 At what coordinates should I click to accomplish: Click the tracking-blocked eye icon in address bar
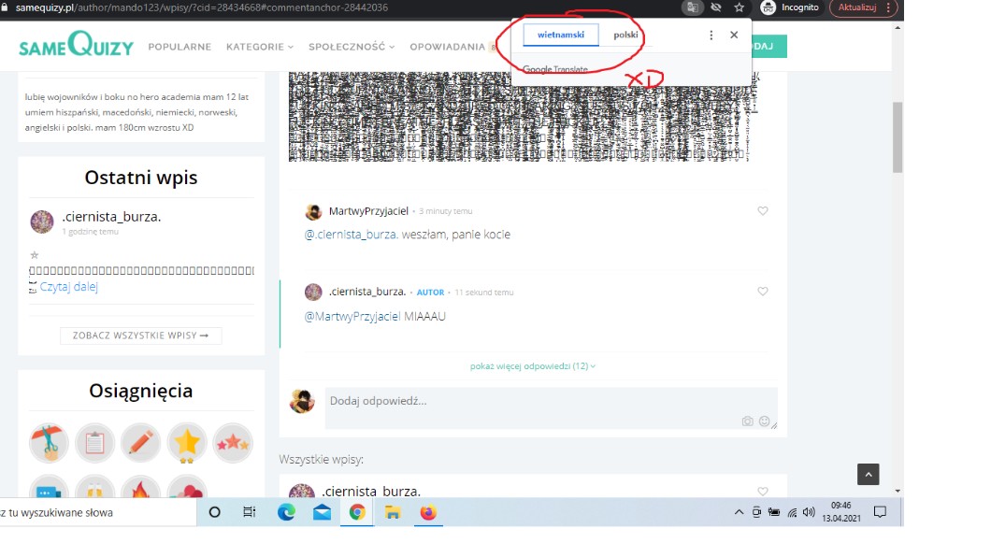coord(716,7)
